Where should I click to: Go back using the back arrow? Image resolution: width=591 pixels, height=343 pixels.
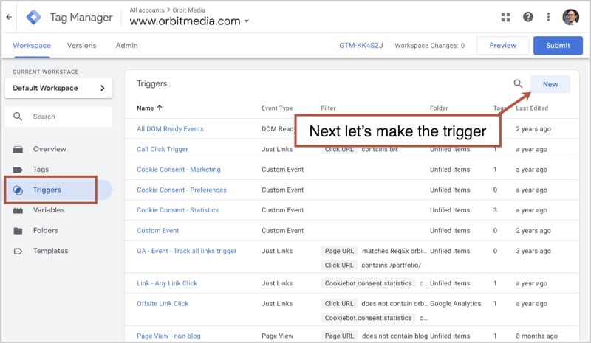[x=9, y=17]
